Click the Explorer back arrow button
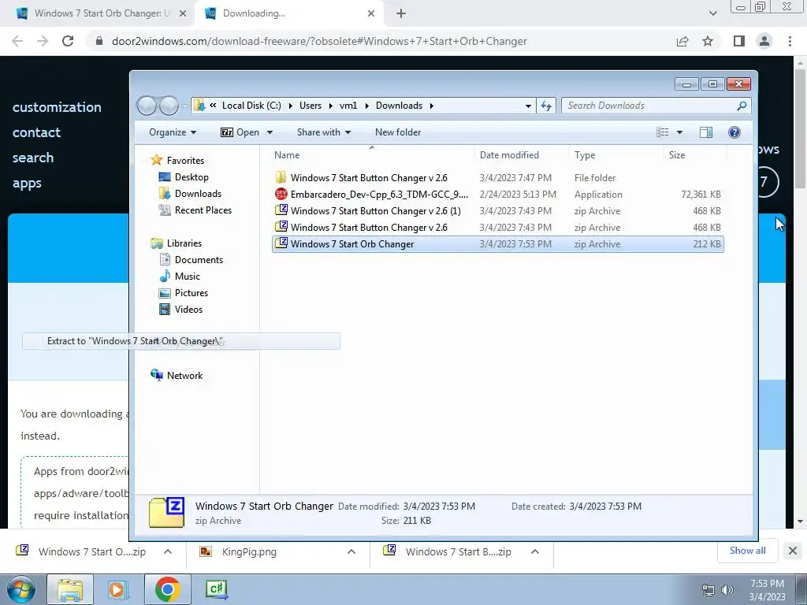The height and width of the screenshot is (605, 807). pos(147,106)
